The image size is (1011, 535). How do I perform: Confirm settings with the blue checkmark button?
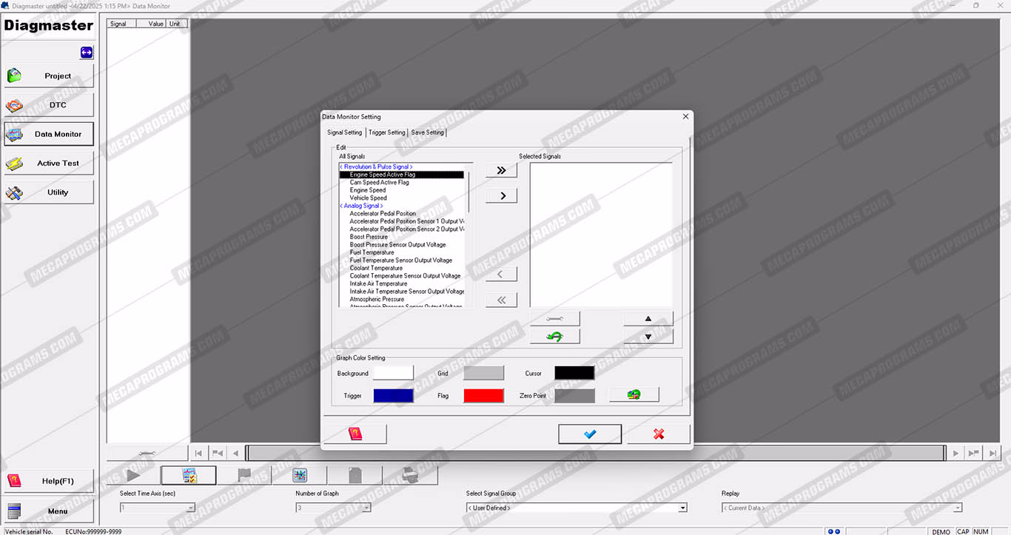[x=589, y=434]
